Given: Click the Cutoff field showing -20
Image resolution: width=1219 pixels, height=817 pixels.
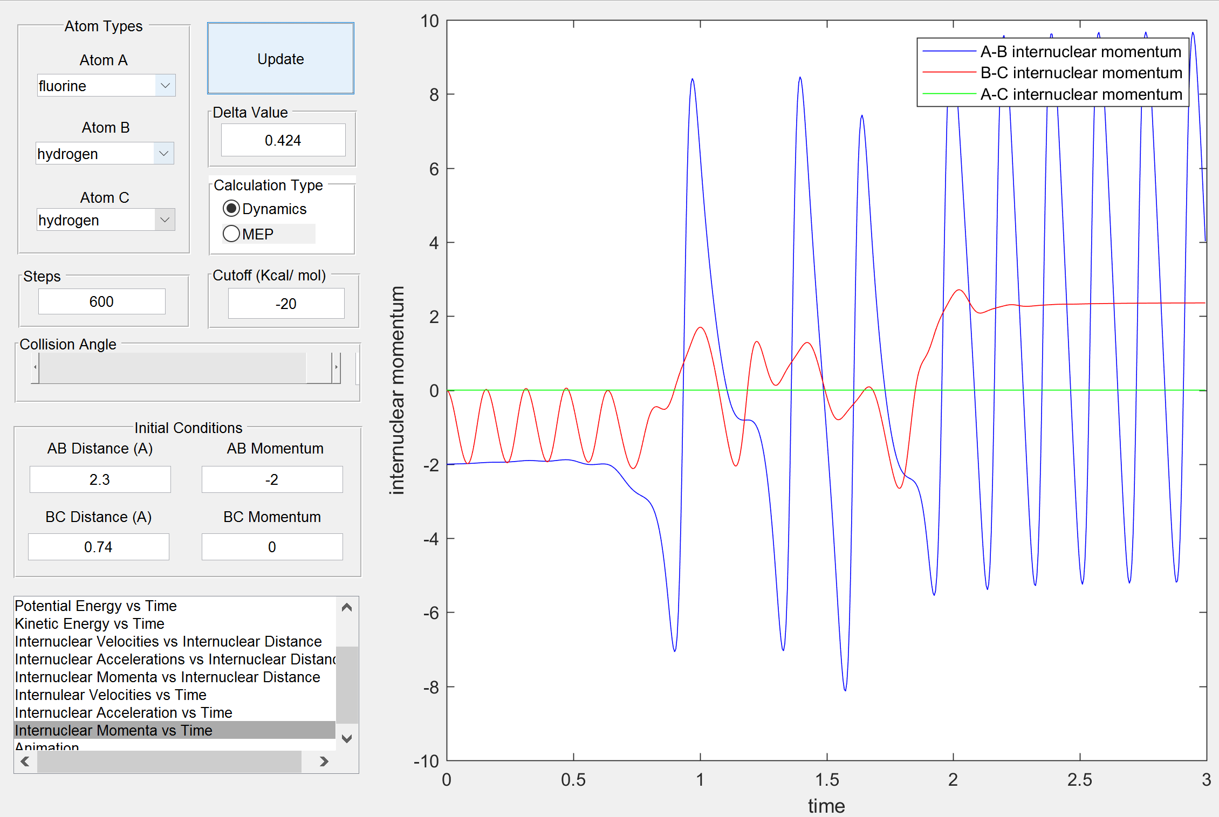Looking at the screenshot, I should tap(286, 304).
